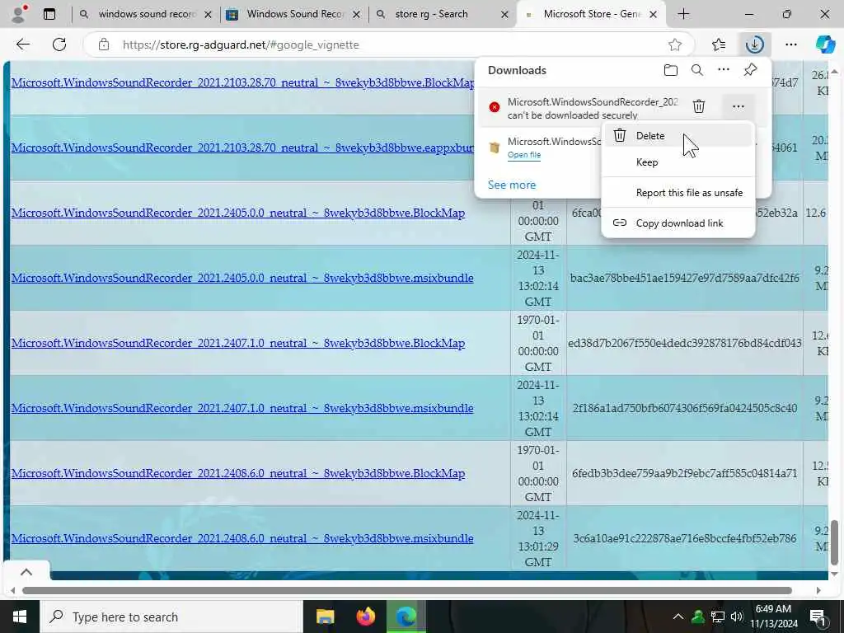The height and width of the screenshot is (633, 844).
Task: Open a new tab with plus button
Action: [683, 14]
